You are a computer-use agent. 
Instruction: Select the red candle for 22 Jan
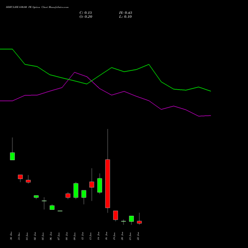click(139, 222)
